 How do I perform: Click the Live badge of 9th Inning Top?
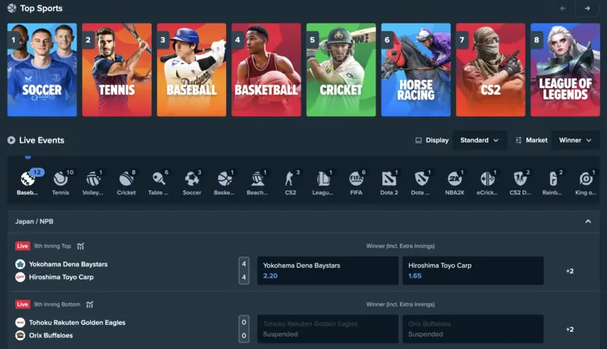(23, 246)
